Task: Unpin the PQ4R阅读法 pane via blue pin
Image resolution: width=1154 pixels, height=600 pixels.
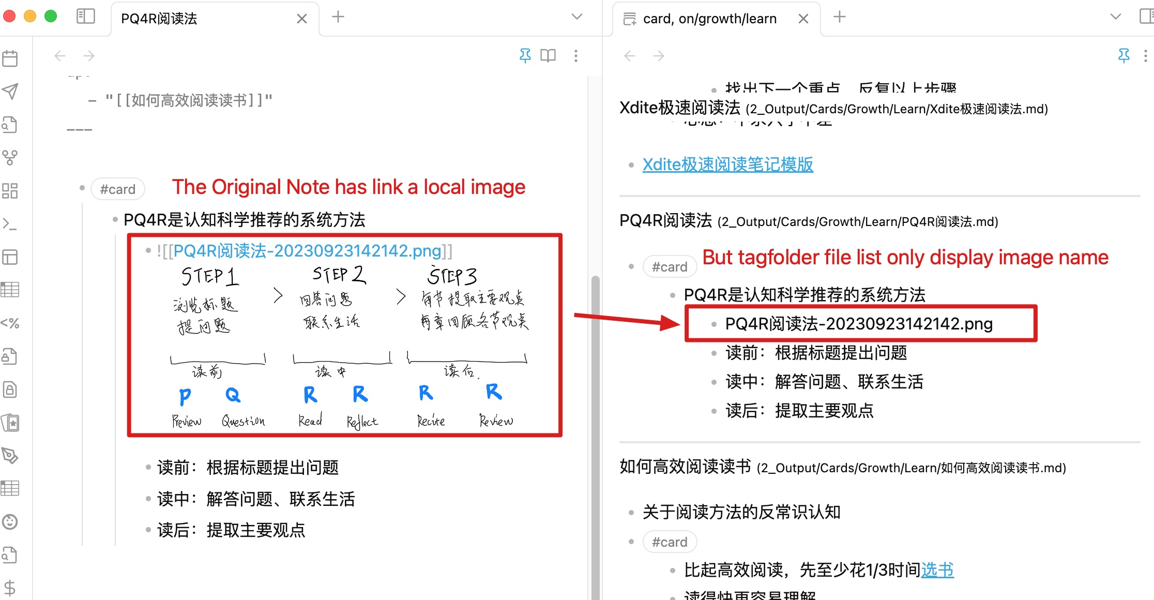Action: click(x=525, y=55)
